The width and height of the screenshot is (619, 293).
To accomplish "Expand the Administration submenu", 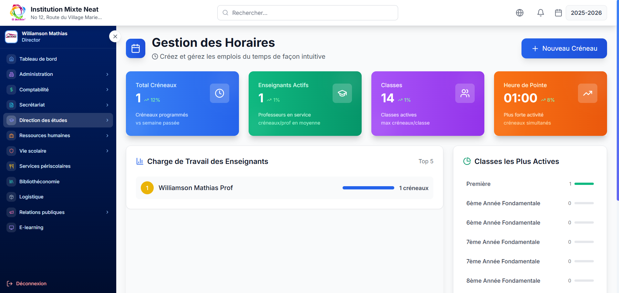I will [x=107, y=74].
